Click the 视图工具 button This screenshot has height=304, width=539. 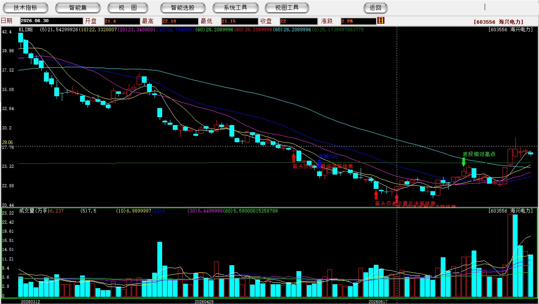[287, 8]
